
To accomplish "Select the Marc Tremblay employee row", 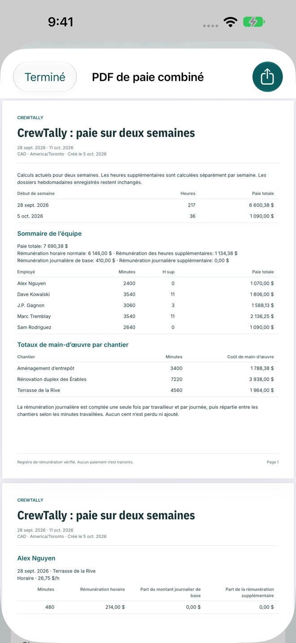I will [x=148, y=317].
